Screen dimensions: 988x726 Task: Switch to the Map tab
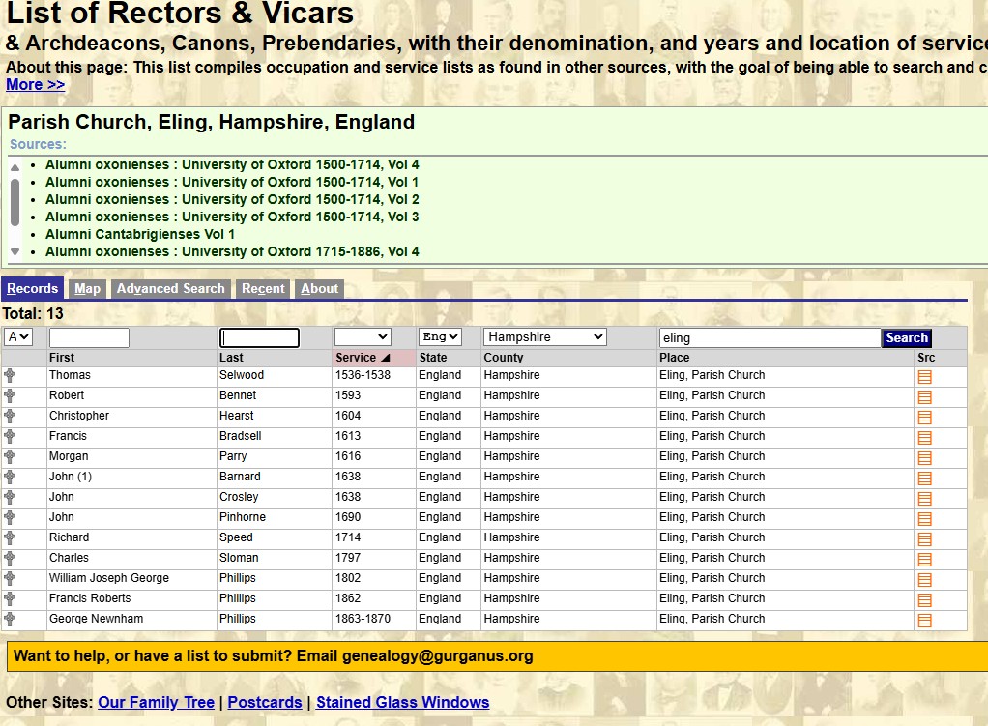(87, 288)
